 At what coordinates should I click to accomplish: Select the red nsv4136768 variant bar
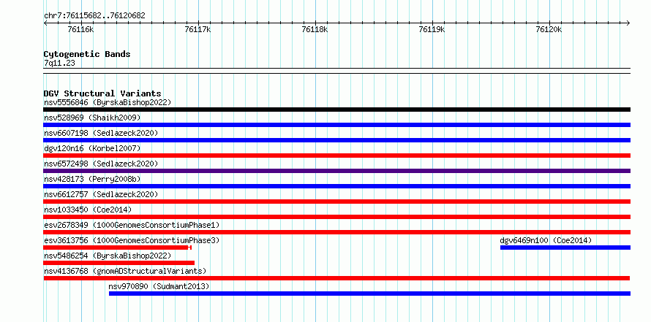pos(336,278)
